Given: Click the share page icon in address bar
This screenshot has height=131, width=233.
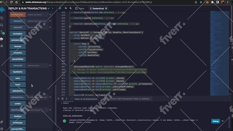Looking at the screenshot, I should coord(196,2).
